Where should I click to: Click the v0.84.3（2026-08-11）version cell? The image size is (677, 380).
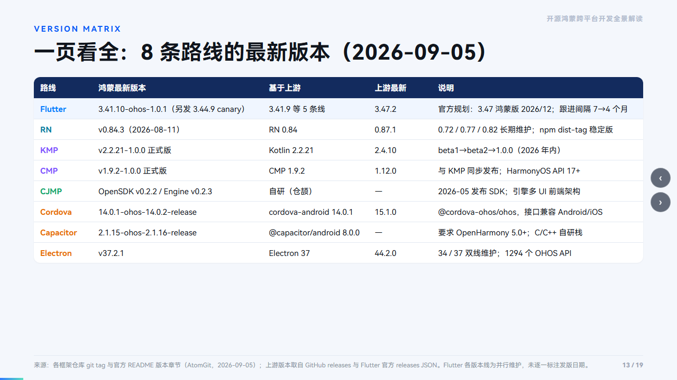[141, 130]
